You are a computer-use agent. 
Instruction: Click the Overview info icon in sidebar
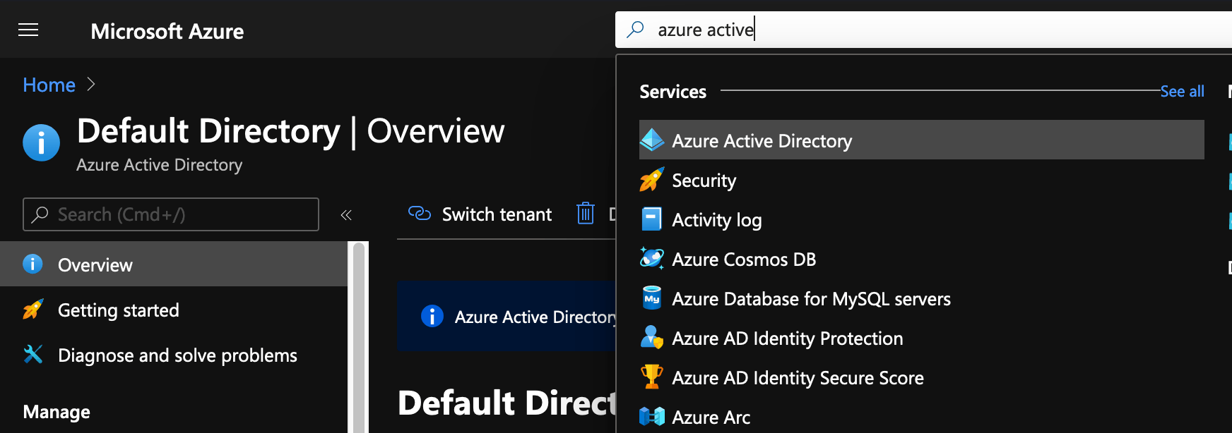(x=32, y=264)
